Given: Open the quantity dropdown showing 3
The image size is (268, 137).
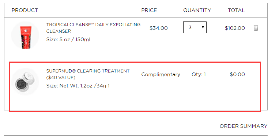Looking at the screenshot, I should (195, 27).
